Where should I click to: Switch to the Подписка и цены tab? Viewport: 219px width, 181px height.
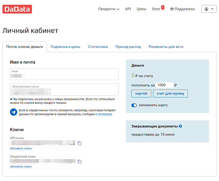(65, 47)
